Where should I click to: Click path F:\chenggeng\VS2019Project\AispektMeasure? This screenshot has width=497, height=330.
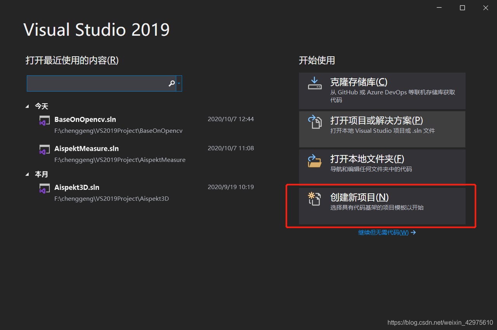point(120,160)
